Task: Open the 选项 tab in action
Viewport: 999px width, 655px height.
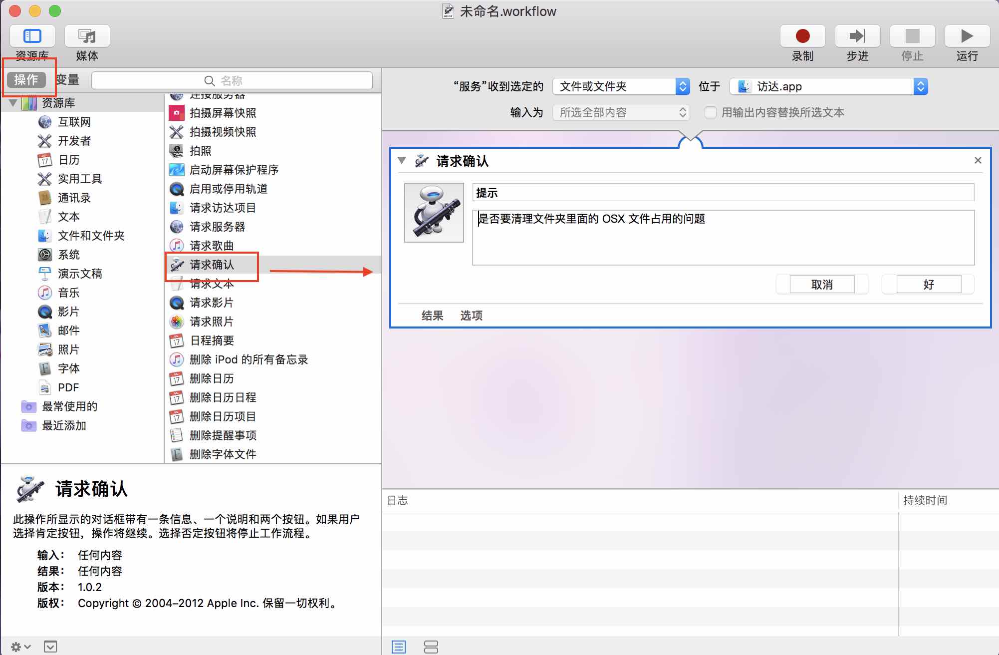Action: pos(471,316)
